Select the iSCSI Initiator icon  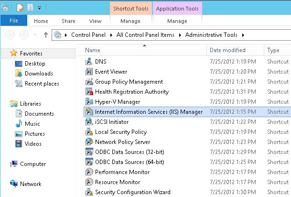point(89,121)
